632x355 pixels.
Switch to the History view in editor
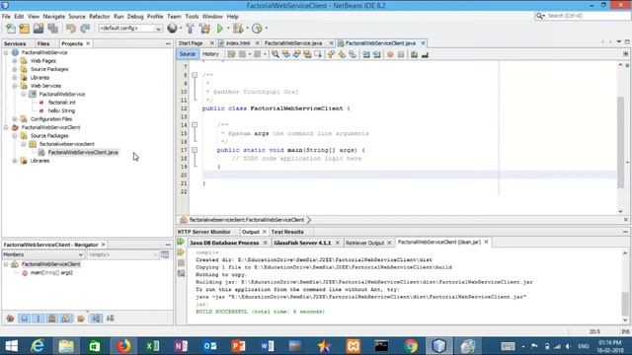pos(210,54)
